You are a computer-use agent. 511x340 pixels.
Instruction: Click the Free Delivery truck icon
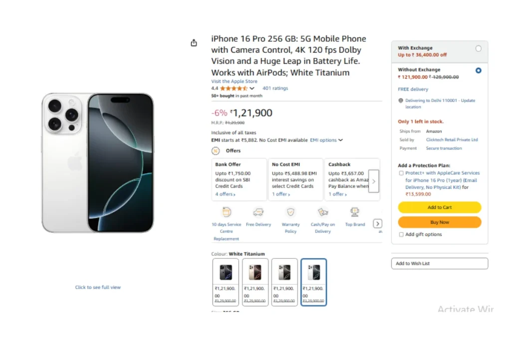point(258,212)
